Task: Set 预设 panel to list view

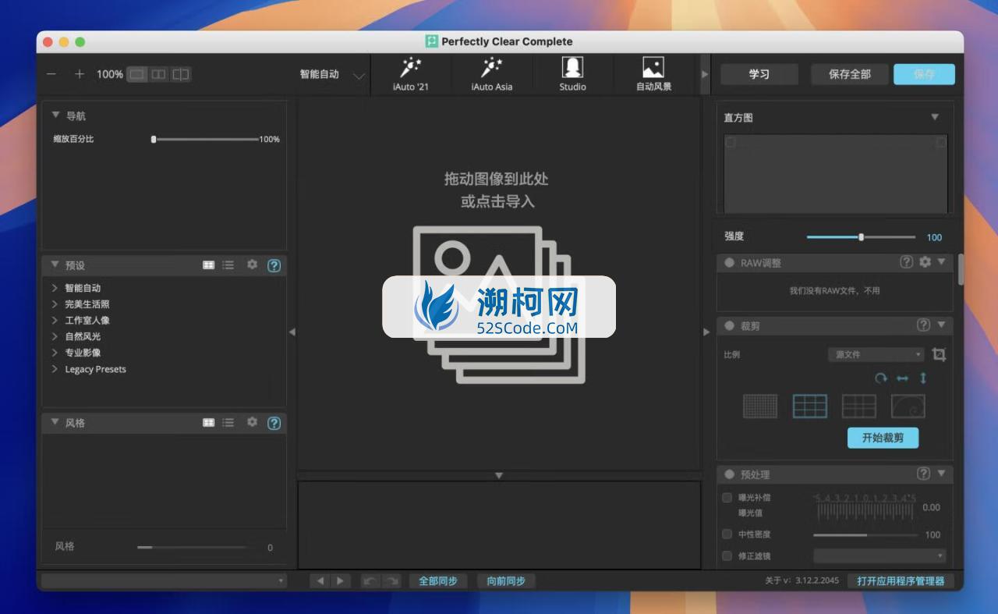Action: click(x=228, y=265)
